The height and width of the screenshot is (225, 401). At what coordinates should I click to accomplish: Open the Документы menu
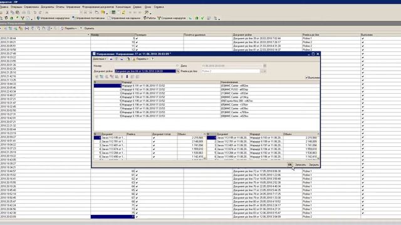click(48, 7)
